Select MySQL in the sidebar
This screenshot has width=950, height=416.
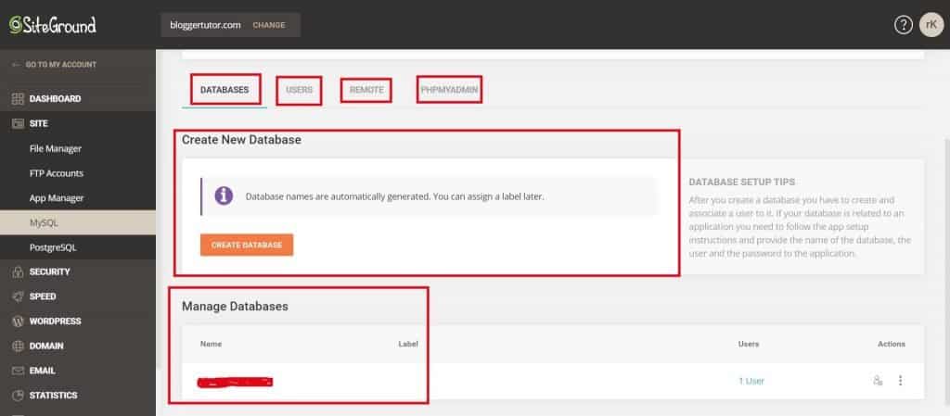pos(78,222)
